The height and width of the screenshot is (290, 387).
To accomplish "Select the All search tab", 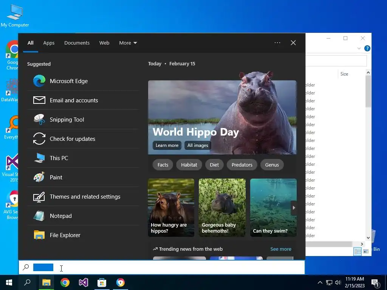I will tap(31, 43).
